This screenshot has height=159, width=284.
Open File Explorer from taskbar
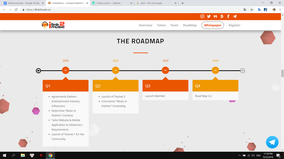point(23,155)
